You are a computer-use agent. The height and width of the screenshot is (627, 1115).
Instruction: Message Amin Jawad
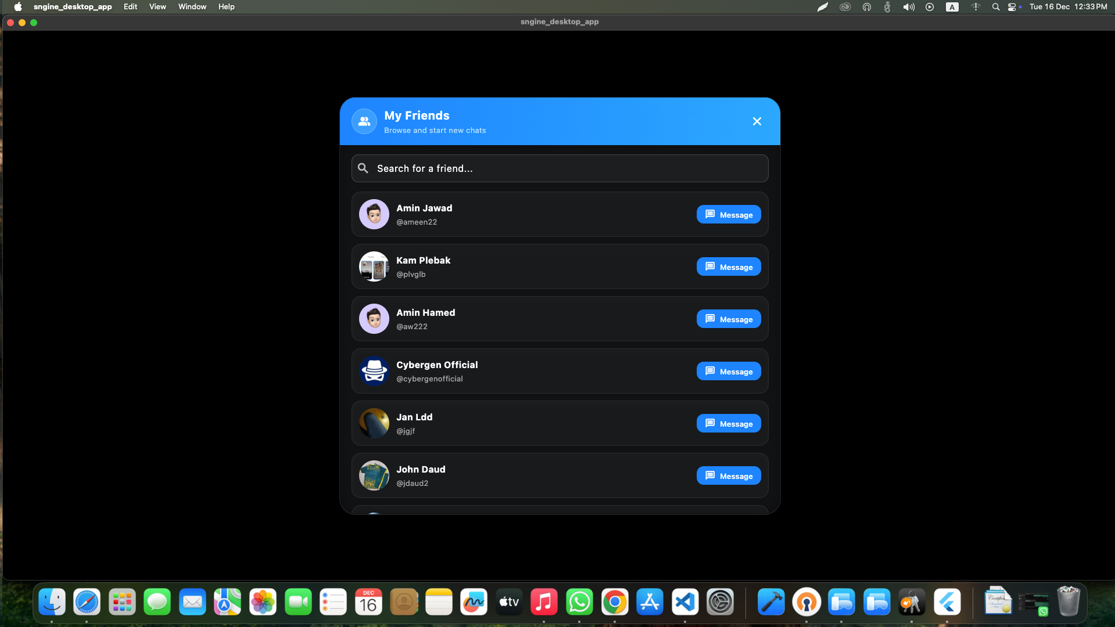(728, 214)
